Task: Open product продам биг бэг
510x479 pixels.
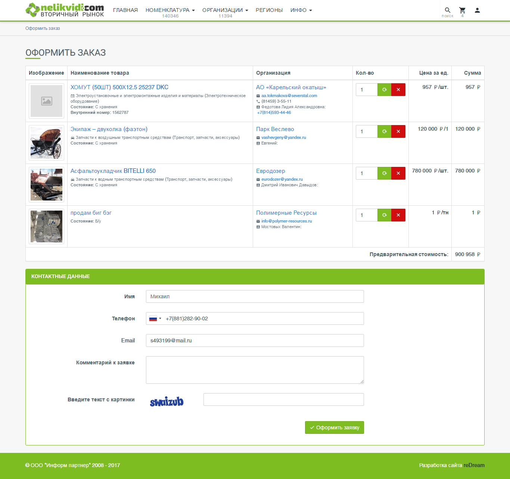Action: pos(91,213)
